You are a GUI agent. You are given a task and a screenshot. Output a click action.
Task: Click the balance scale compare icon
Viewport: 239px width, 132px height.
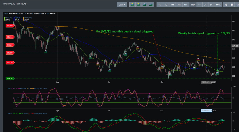pyautogui.click(x=237, y=5)
